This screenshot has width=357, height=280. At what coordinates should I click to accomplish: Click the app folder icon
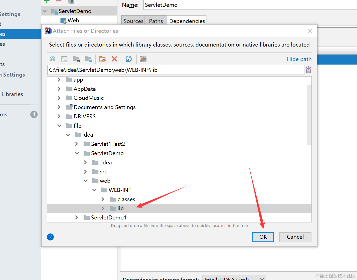(69, 80)
